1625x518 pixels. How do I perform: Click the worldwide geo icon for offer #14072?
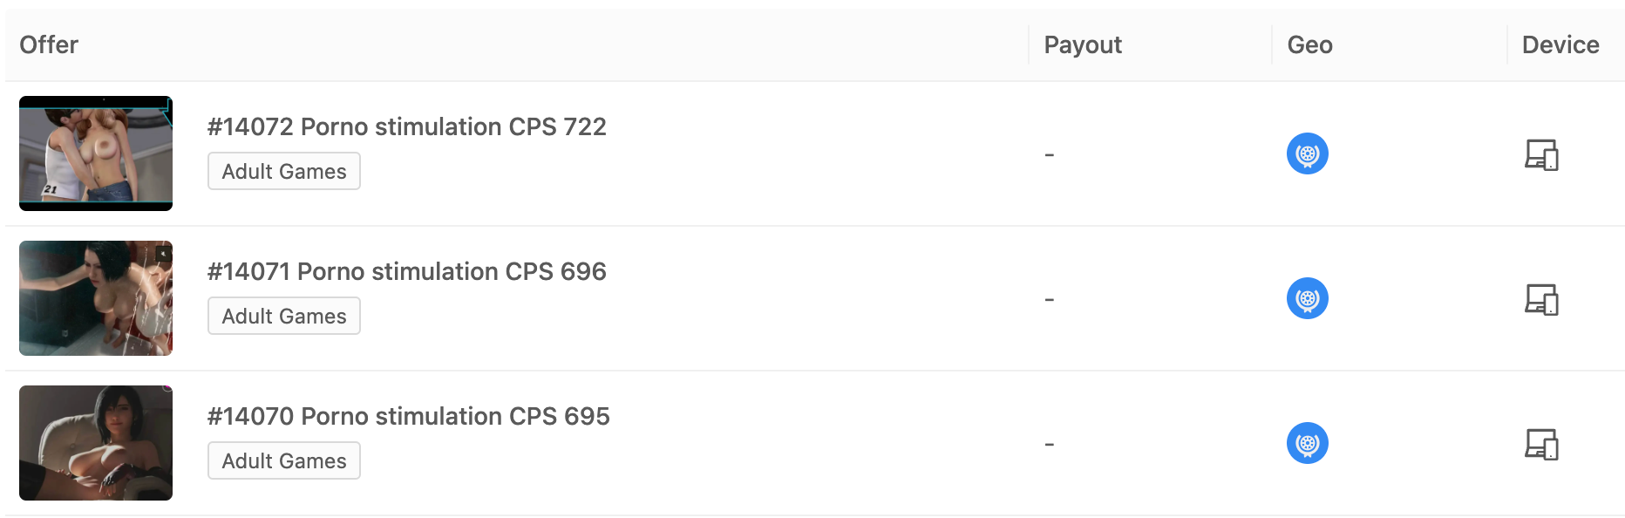click(1307, 154)
